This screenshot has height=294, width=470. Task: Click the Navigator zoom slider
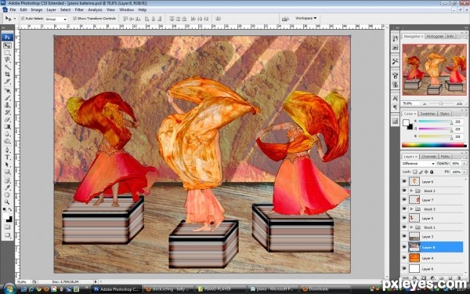(x=441, y=103)
